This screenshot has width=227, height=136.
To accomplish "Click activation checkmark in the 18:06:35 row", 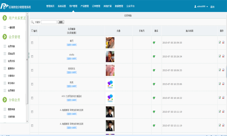I will click(154, 70).
